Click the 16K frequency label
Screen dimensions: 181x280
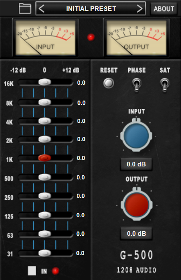9,84
